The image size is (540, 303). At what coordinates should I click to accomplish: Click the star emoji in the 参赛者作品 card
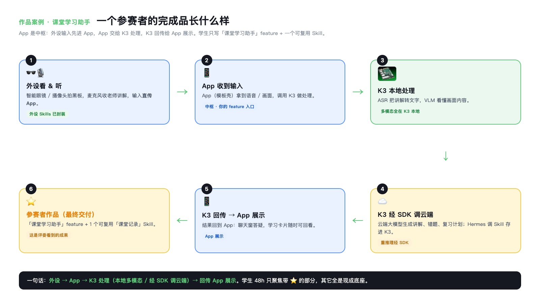[x=31, y=201]
